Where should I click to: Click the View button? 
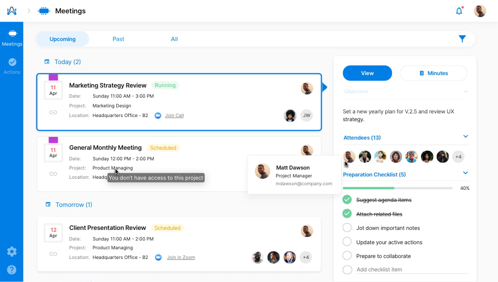(x=367, y=73)
